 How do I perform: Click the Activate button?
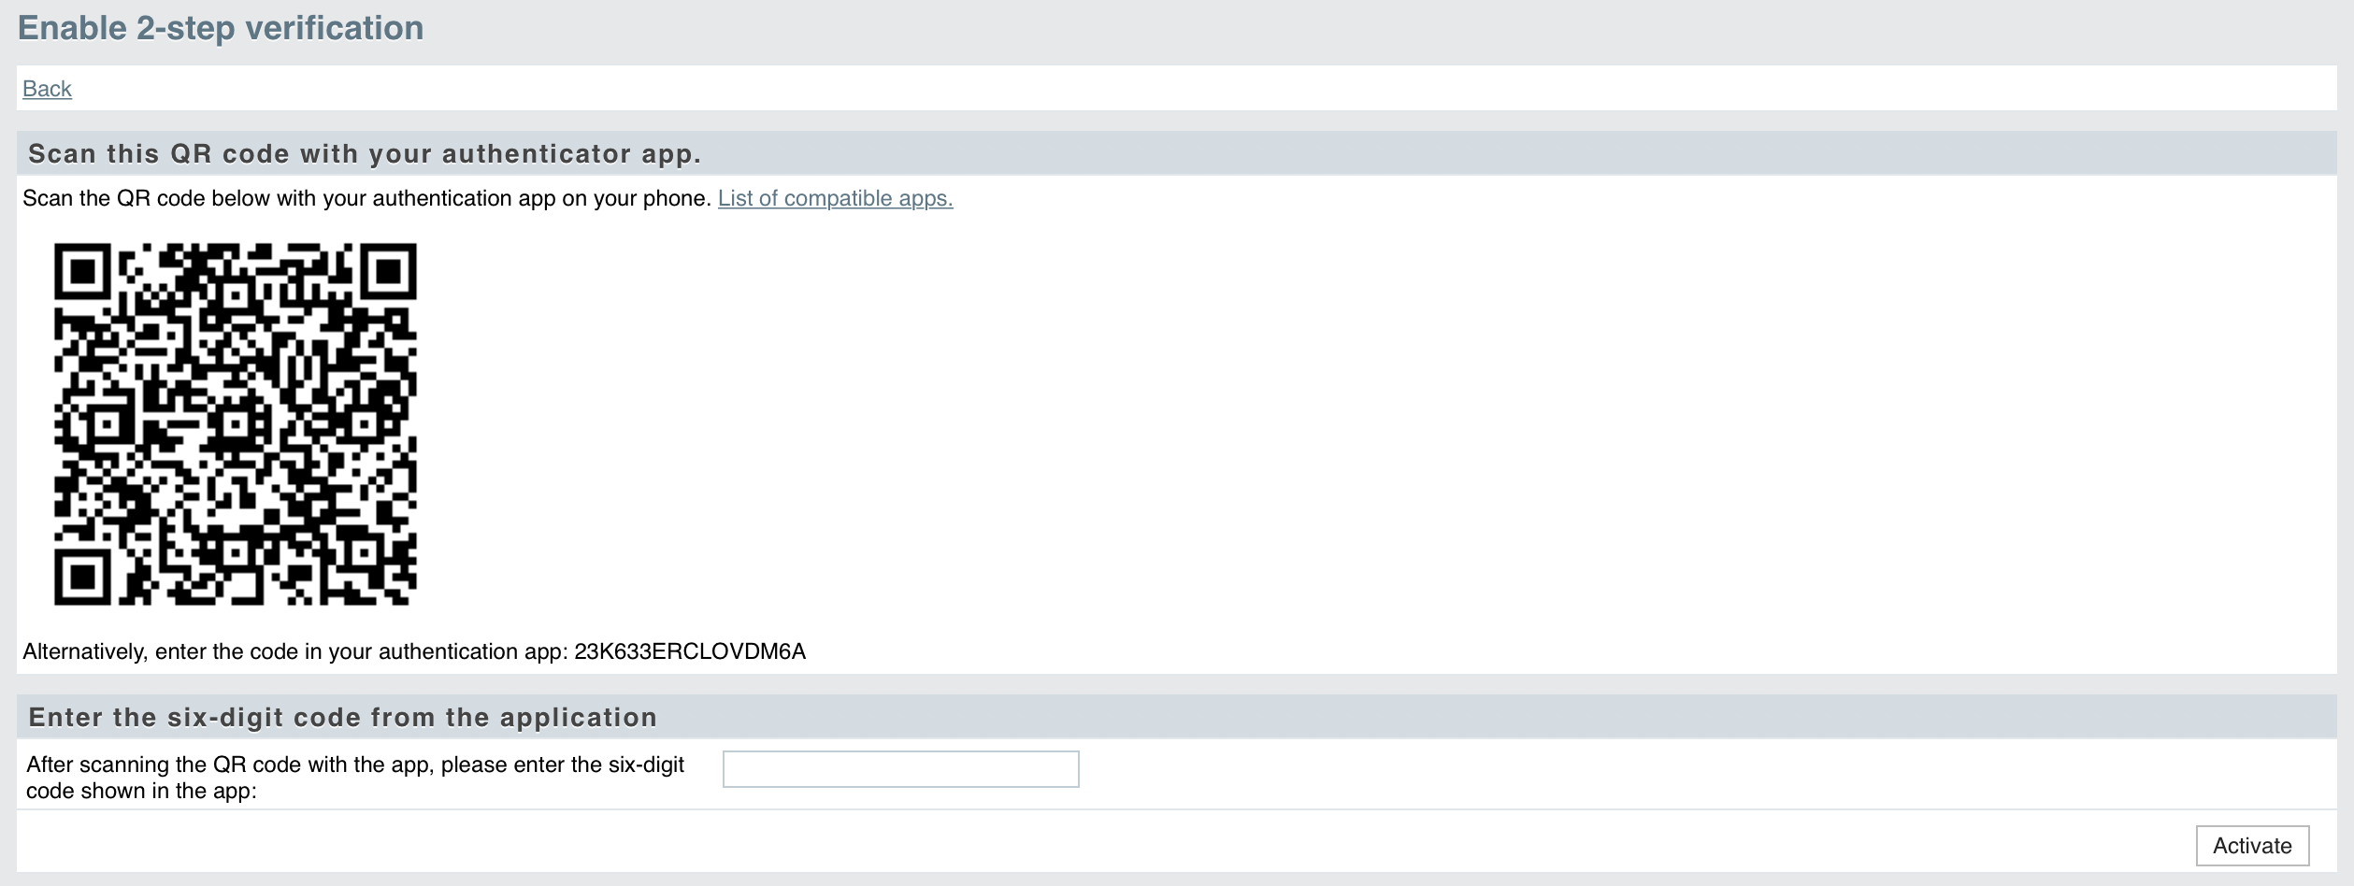[x=2252, y=846]
